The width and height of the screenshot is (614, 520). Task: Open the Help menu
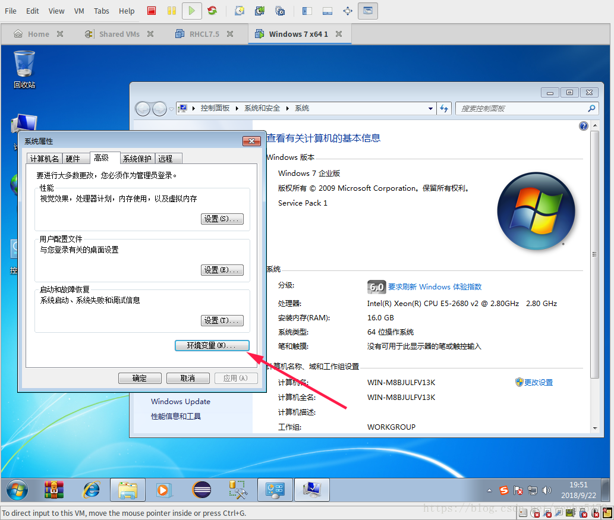[x=127, y=11]
